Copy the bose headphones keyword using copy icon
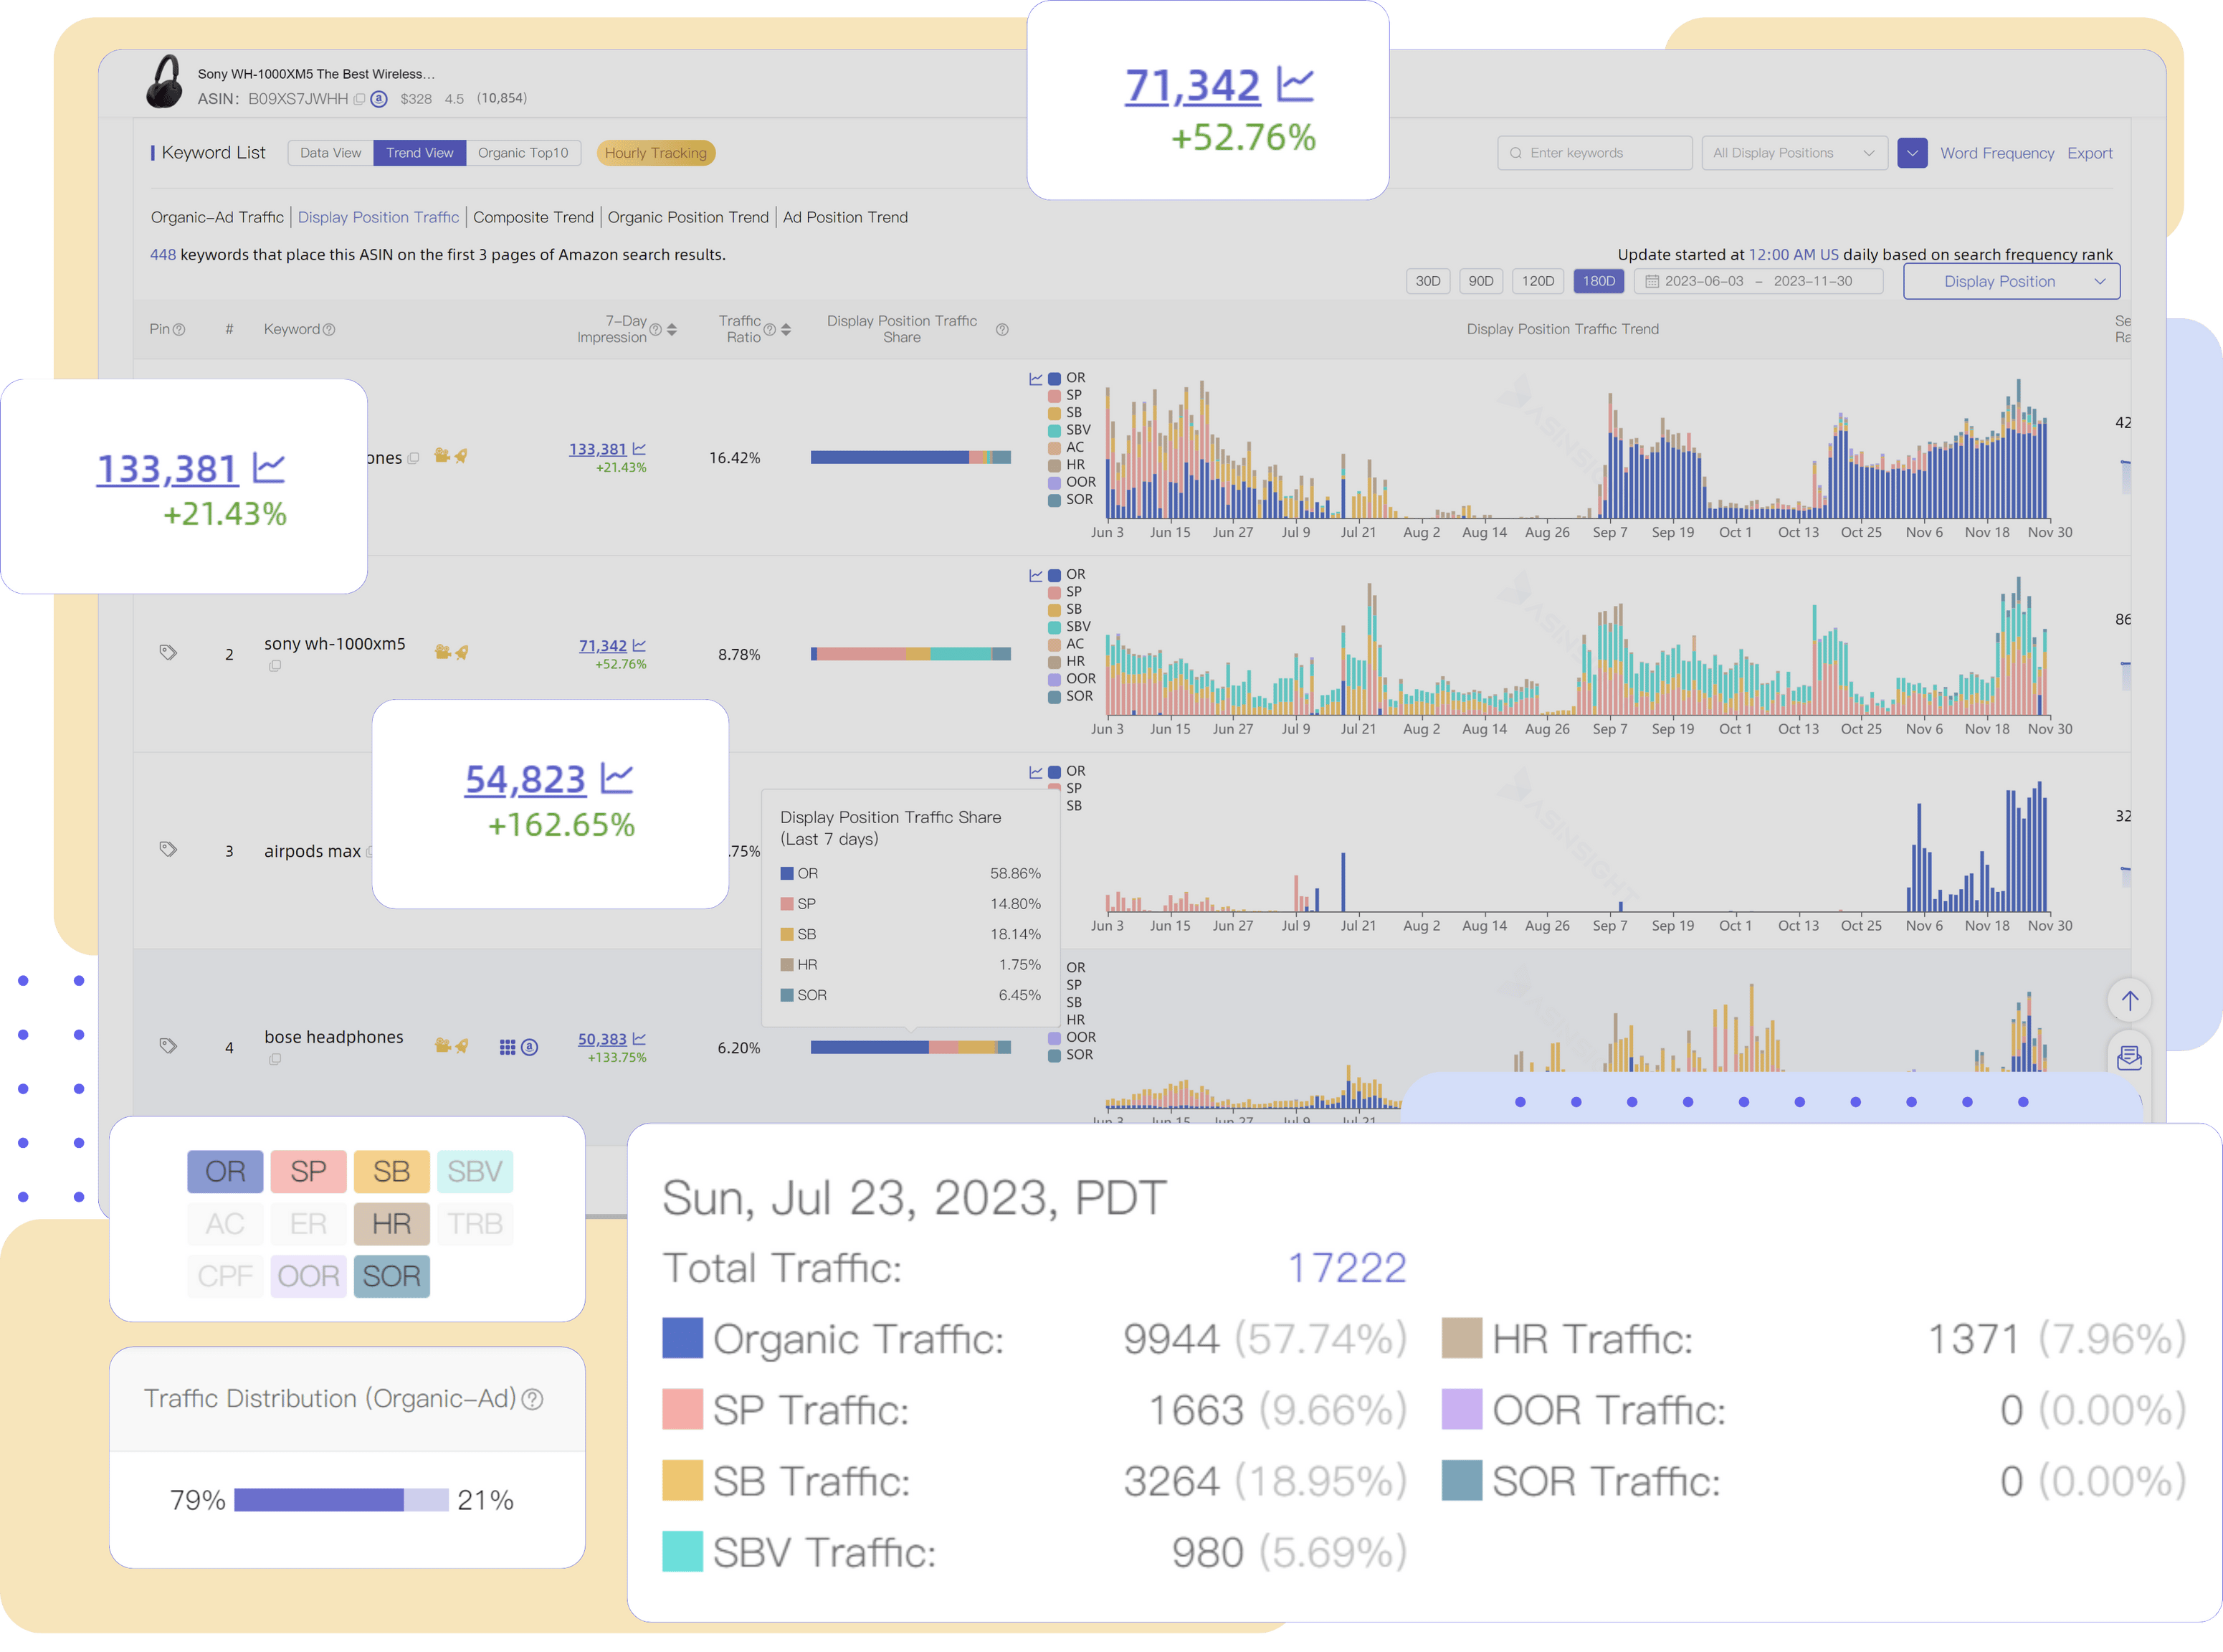 coord(275,1059)
